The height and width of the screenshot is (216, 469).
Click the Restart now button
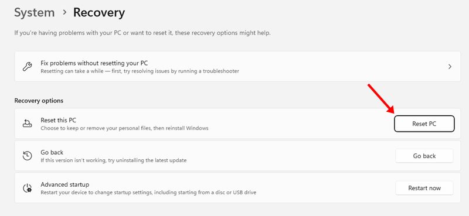pyautogui.click(x=424, y=188)
